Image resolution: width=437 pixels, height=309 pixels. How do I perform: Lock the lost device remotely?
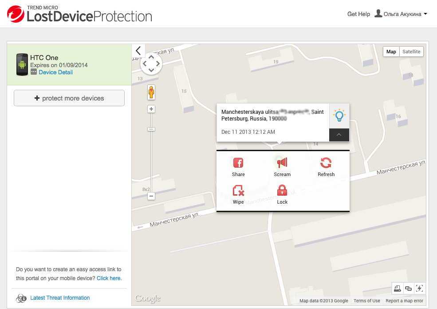(282, 191)
